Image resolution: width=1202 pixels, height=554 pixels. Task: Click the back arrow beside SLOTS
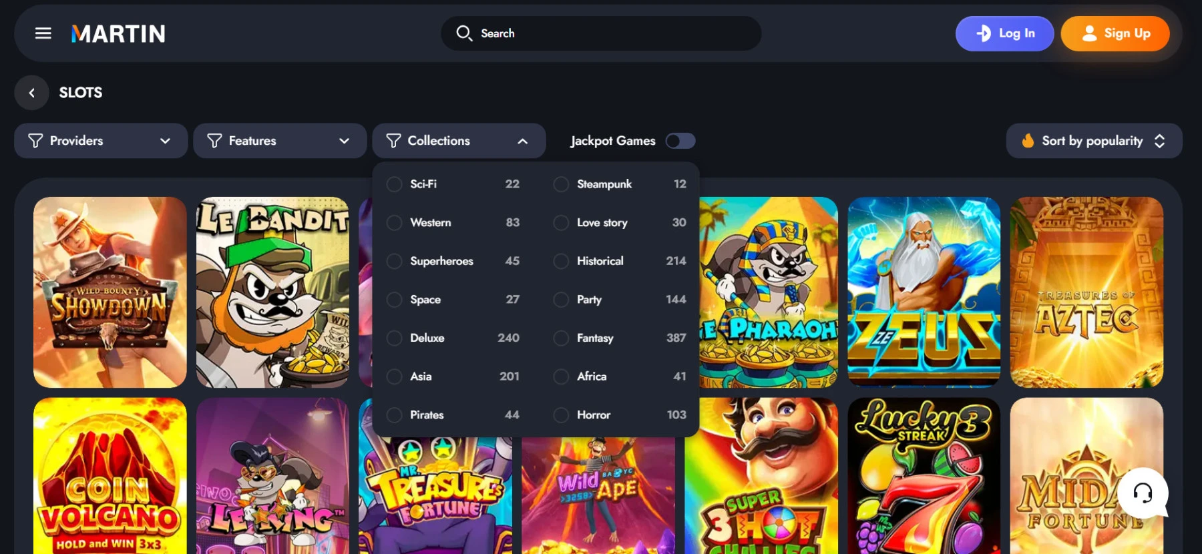point(31,93)
